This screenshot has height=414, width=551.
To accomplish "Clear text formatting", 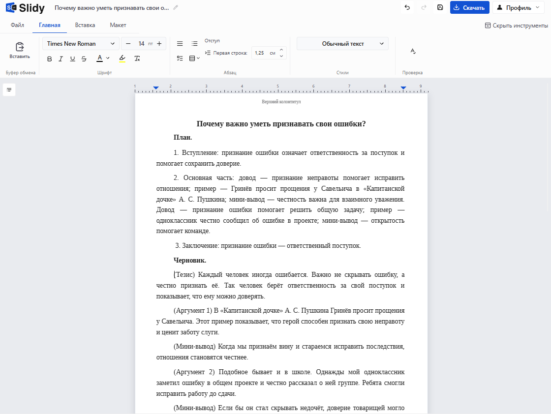I will pyautogui.click(x=137, y=59).
